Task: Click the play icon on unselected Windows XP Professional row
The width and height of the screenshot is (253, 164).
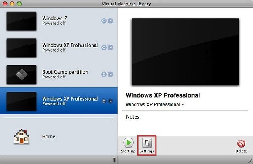Action: click(x=110, y=48)
